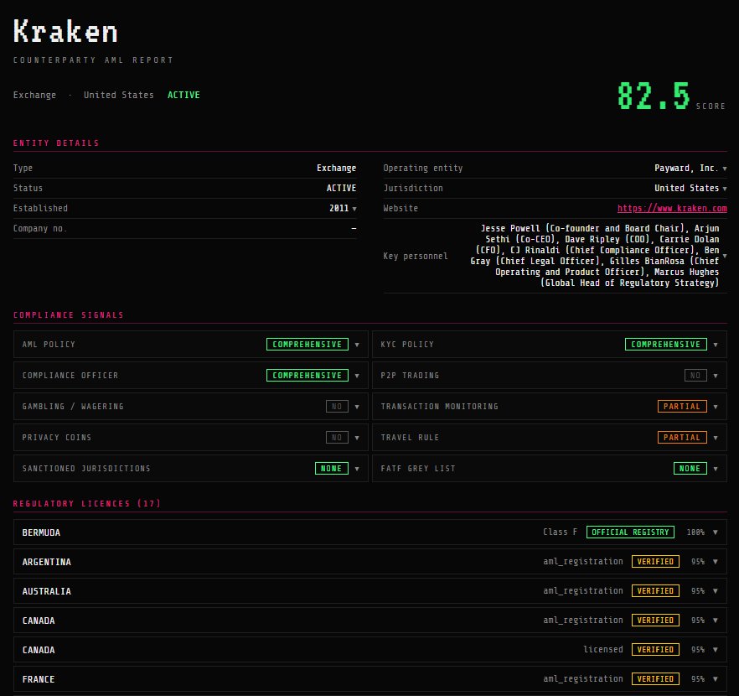Click the Entity Details section heading

pyautogui.click(x=56, y=143)
